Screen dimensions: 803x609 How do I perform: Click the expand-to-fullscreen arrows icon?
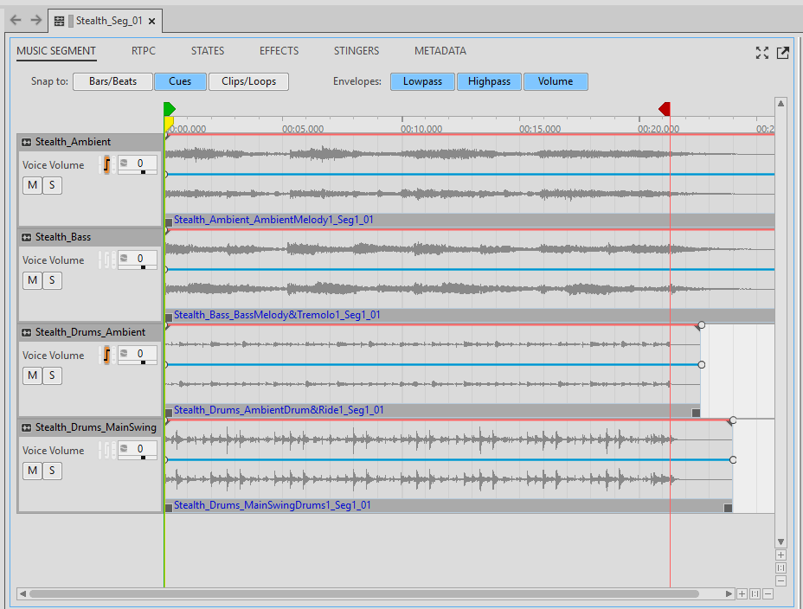[761, 53]
